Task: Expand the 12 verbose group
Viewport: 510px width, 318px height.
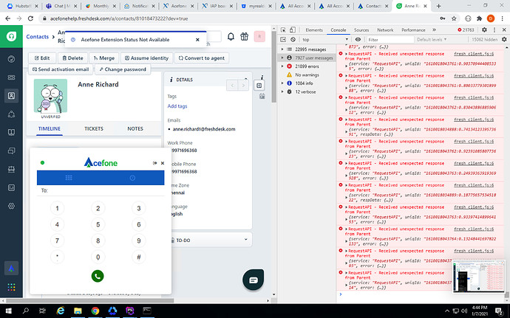Action: click(x=282, y=91)
